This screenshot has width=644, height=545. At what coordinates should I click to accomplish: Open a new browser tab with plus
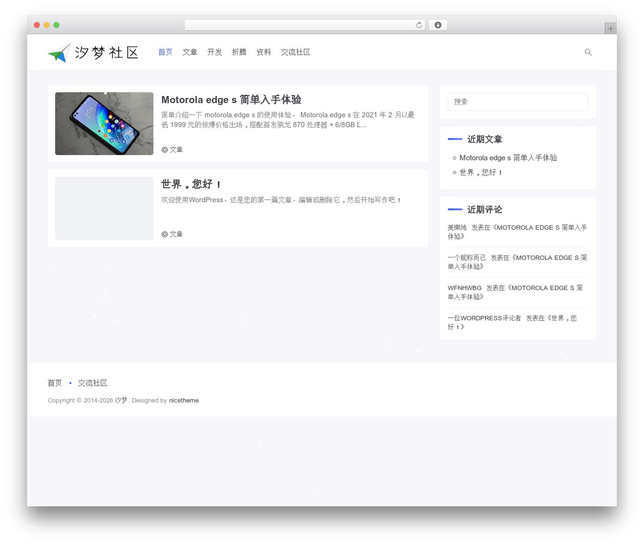coord(611,29)
